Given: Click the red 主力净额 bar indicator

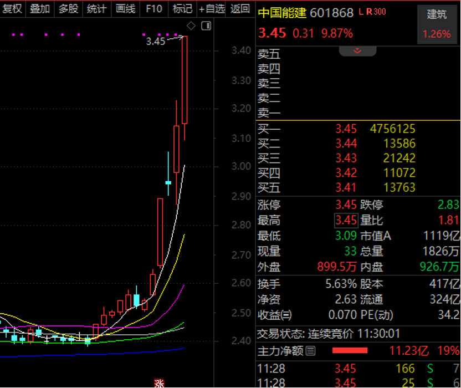Looking at the screenshot, I should [350, 350].
